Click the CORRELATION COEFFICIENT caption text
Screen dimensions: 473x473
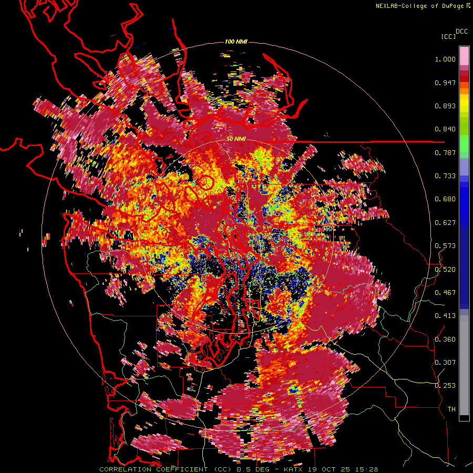(x=153, y=469)
